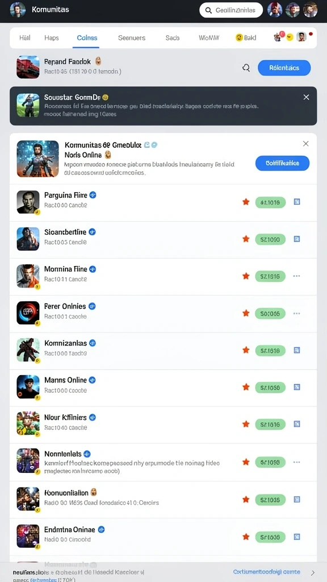
Task: Click the verified badge next to Nlour Kffinies
Action: pos(93,417)
